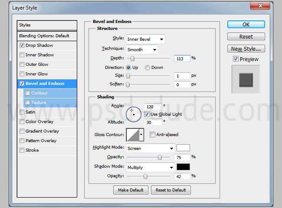Click the Size value field showing 1
282x208 pixels.
pyautogui.click(x=182, y=76)
